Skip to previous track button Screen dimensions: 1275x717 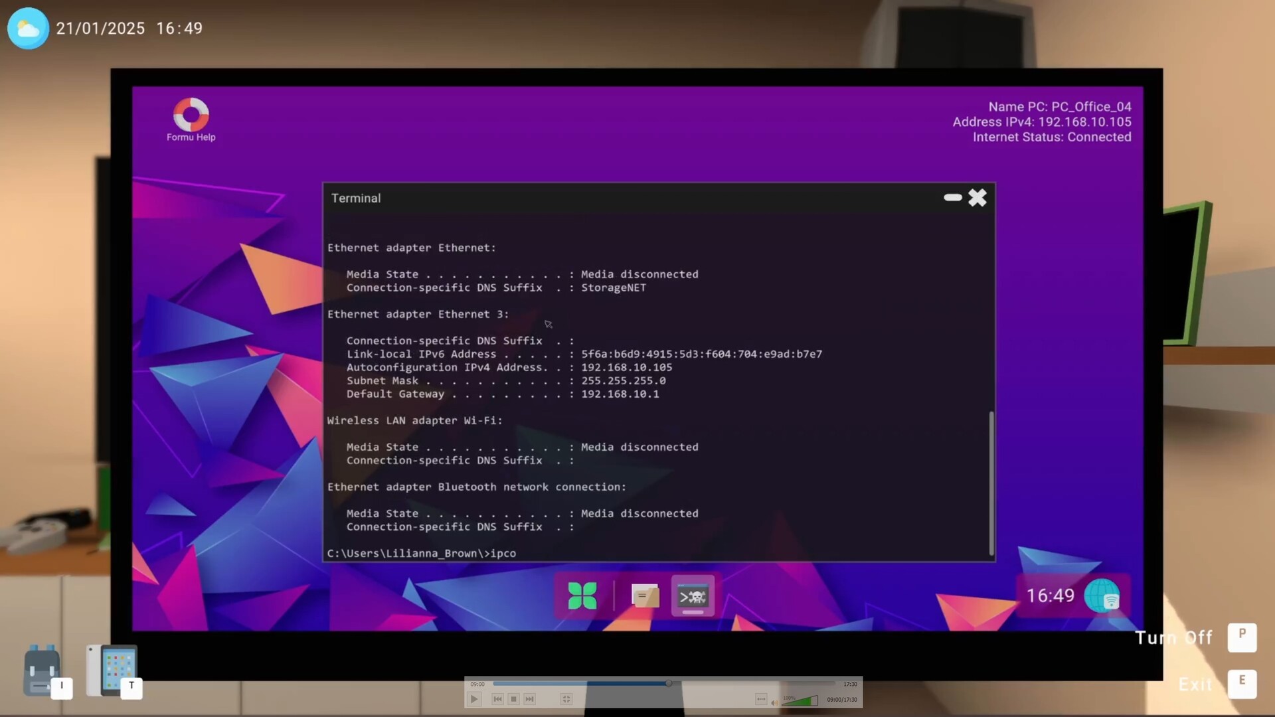coord(497,699)
